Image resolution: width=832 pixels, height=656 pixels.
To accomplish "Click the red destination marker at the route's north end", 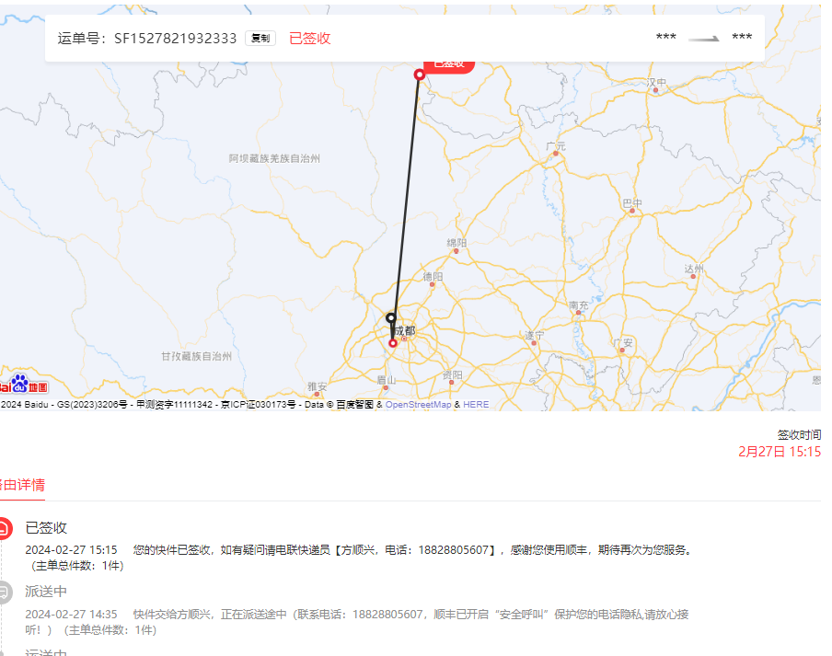I will pyautogui.click(x=419, y=75).
